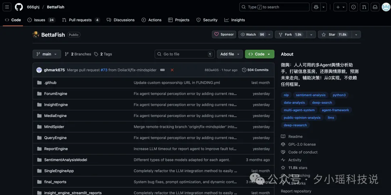Open the pull requests icon in header
This screenshot has height=195, width=391.
coord(364,7)
